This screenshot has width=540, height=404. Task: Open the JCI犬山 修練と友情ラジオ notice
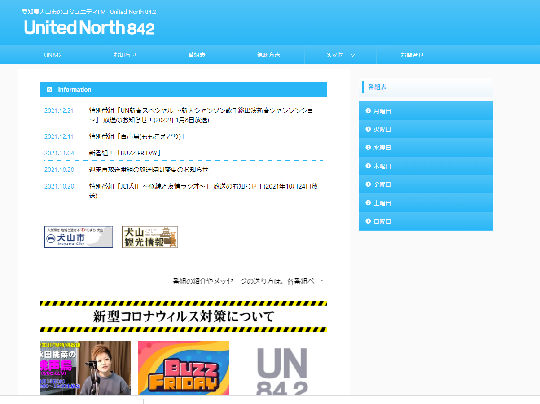click(204, 191)
